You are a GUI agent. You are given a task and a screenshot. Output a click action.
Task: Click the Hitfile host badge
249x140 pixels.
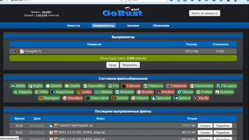coord(42,92)
